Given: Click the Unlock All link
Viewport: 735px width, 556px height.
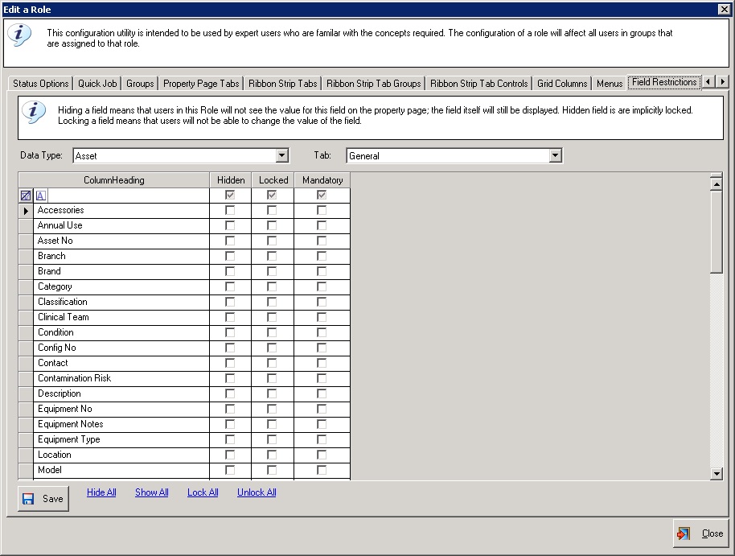Looking at the screenshot, I should 257,492.
